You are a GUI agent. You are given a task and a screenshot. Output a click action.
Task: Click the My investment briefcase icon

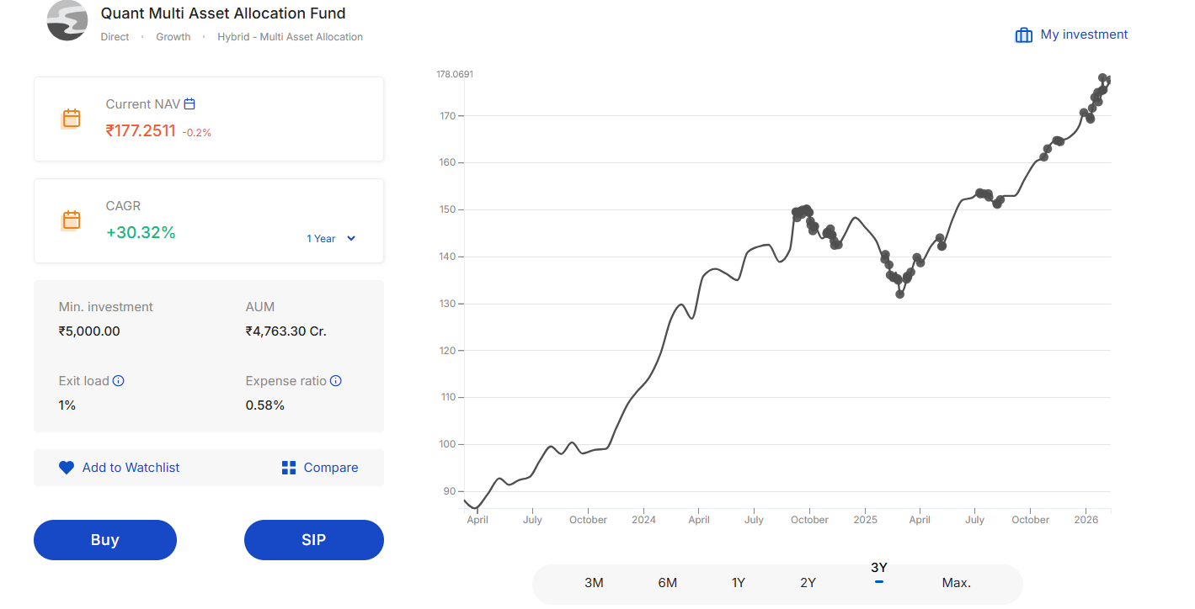1023,35
